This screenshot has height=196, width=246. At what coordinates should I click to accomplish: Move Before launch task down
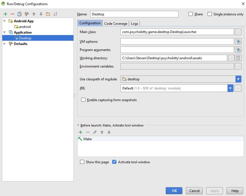pos(109,132)
